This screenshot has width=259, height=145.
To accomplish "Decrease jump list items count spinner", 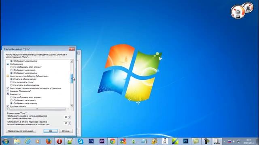I will point(70,124).
